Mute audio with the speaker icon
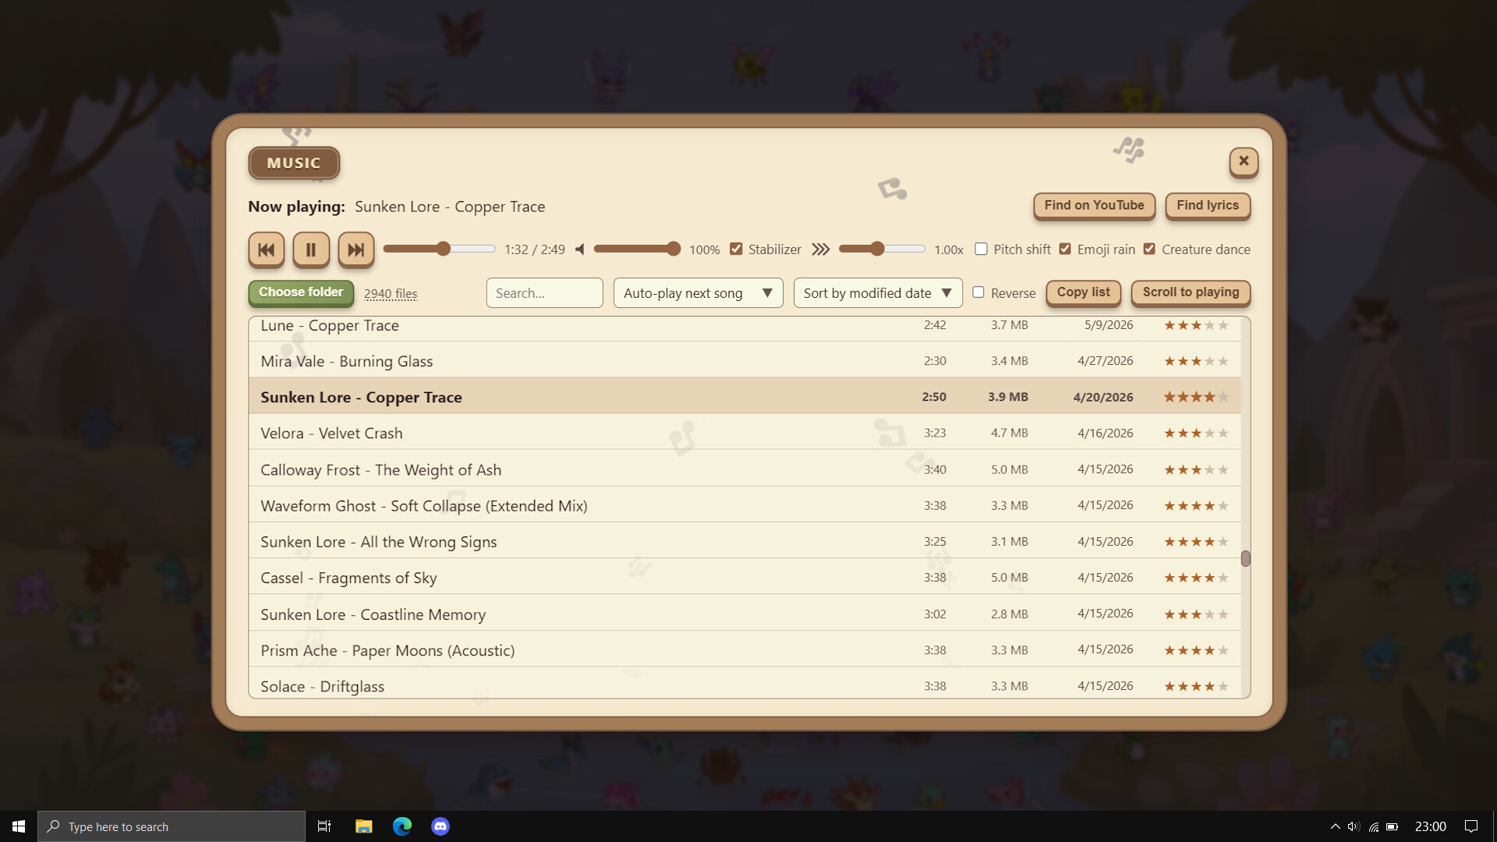The image size is (1497, 842). 579,249
